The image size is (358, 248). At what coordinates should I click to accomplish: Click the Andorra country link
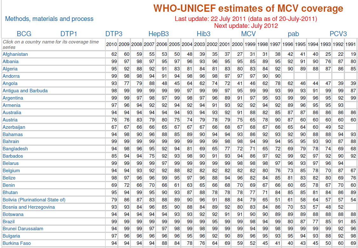(x=11, y=76)
